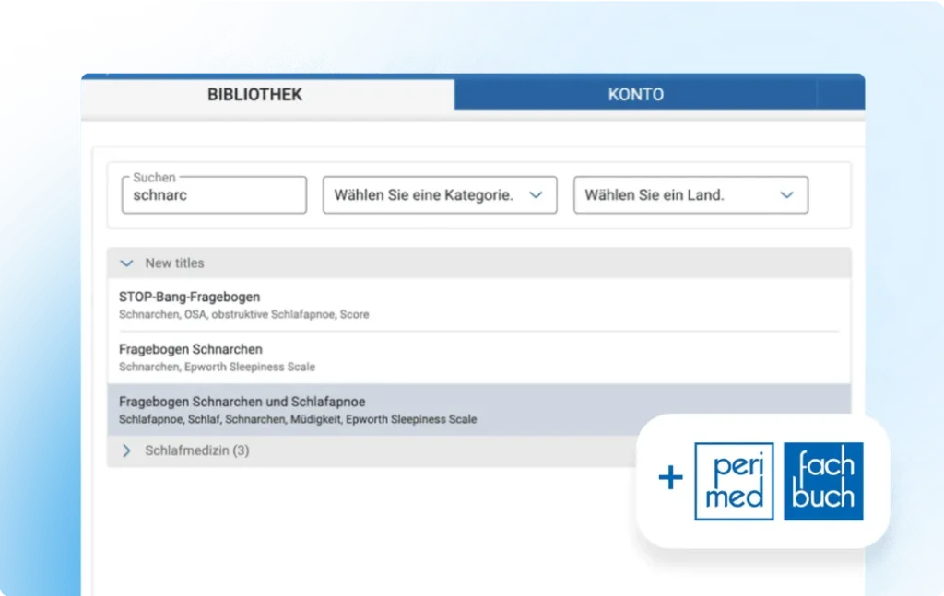The width and height of the screenshot is (944, 596).
Task: Click the plus icon beside perimed
Action: [670, 478]
